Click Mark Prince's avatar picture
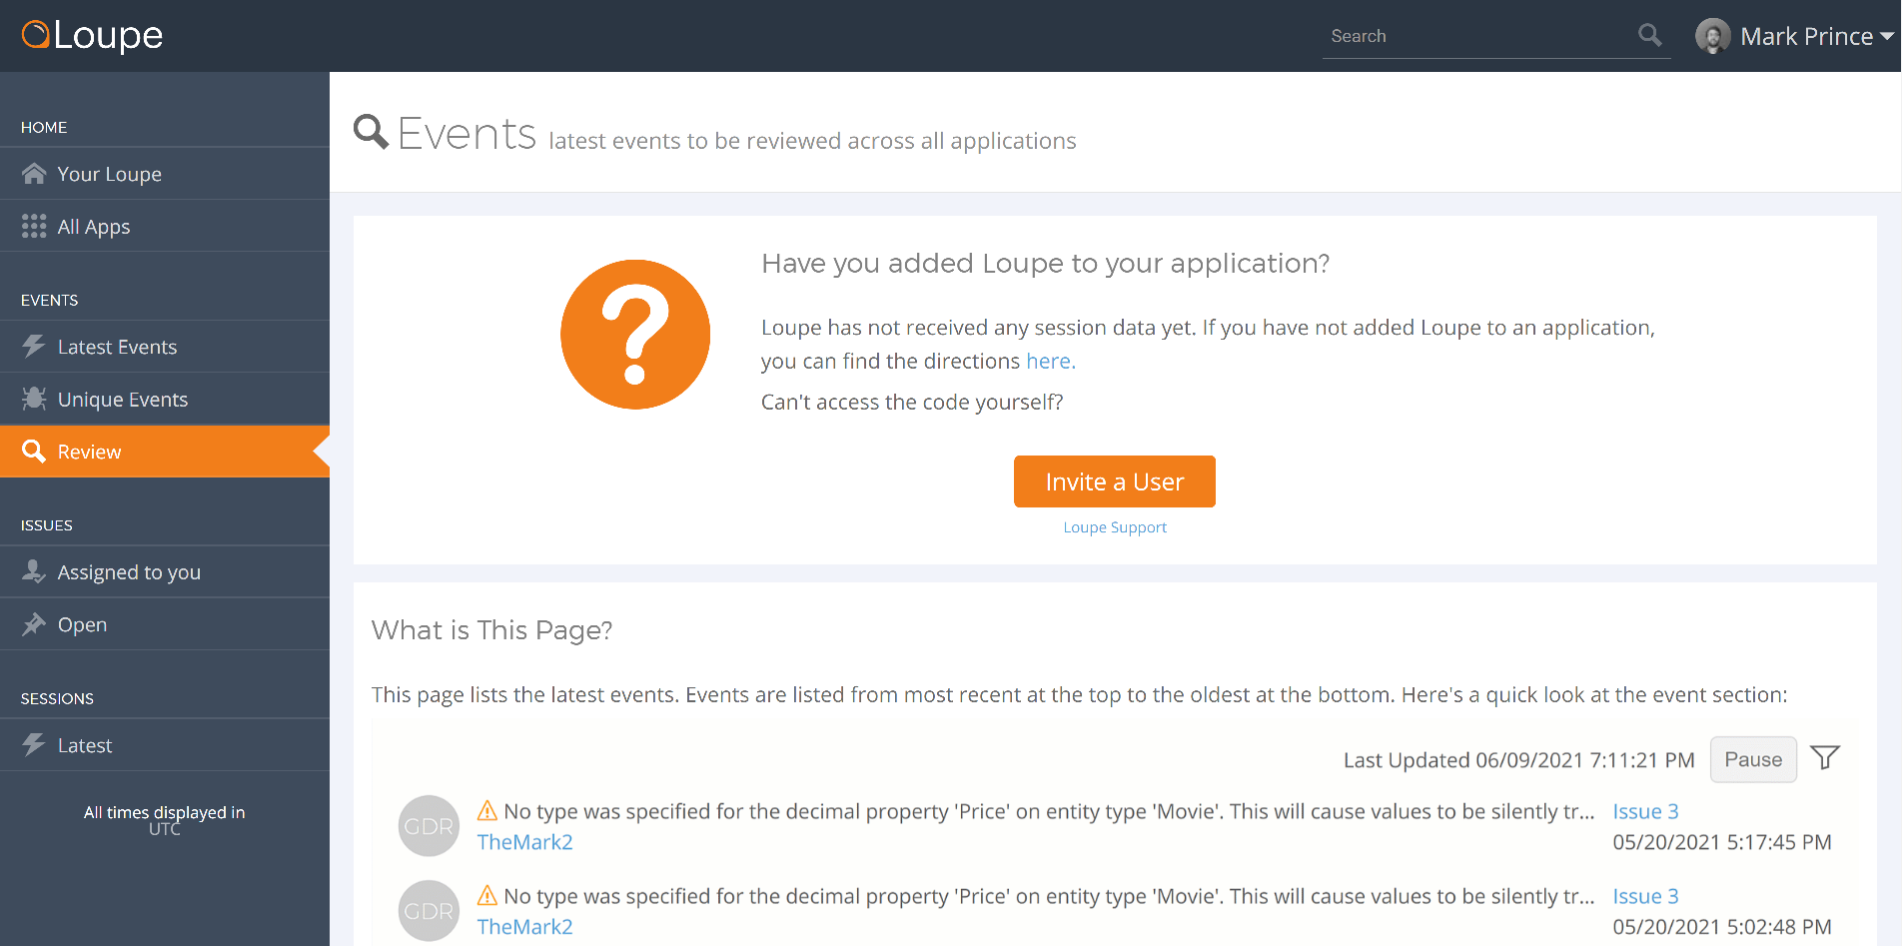Screen dimensions: 1903x946 click(x=1713, y=36)
